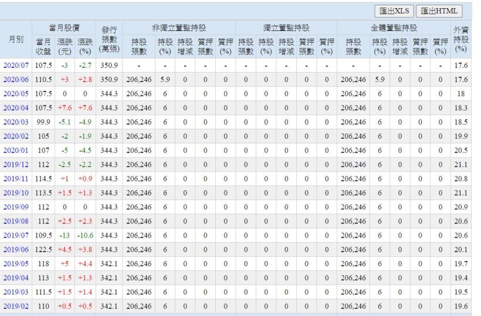This screenshot has height=316, width=481.
Task: Click the 匯出HTML export button
Action: (439, 11)
